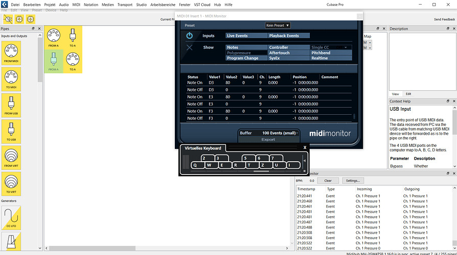The width and height of the screenshot is (457, 255).
Task: Open Settings... in the monitor panel
Action: pyautogui.click(x=353, y=181)
